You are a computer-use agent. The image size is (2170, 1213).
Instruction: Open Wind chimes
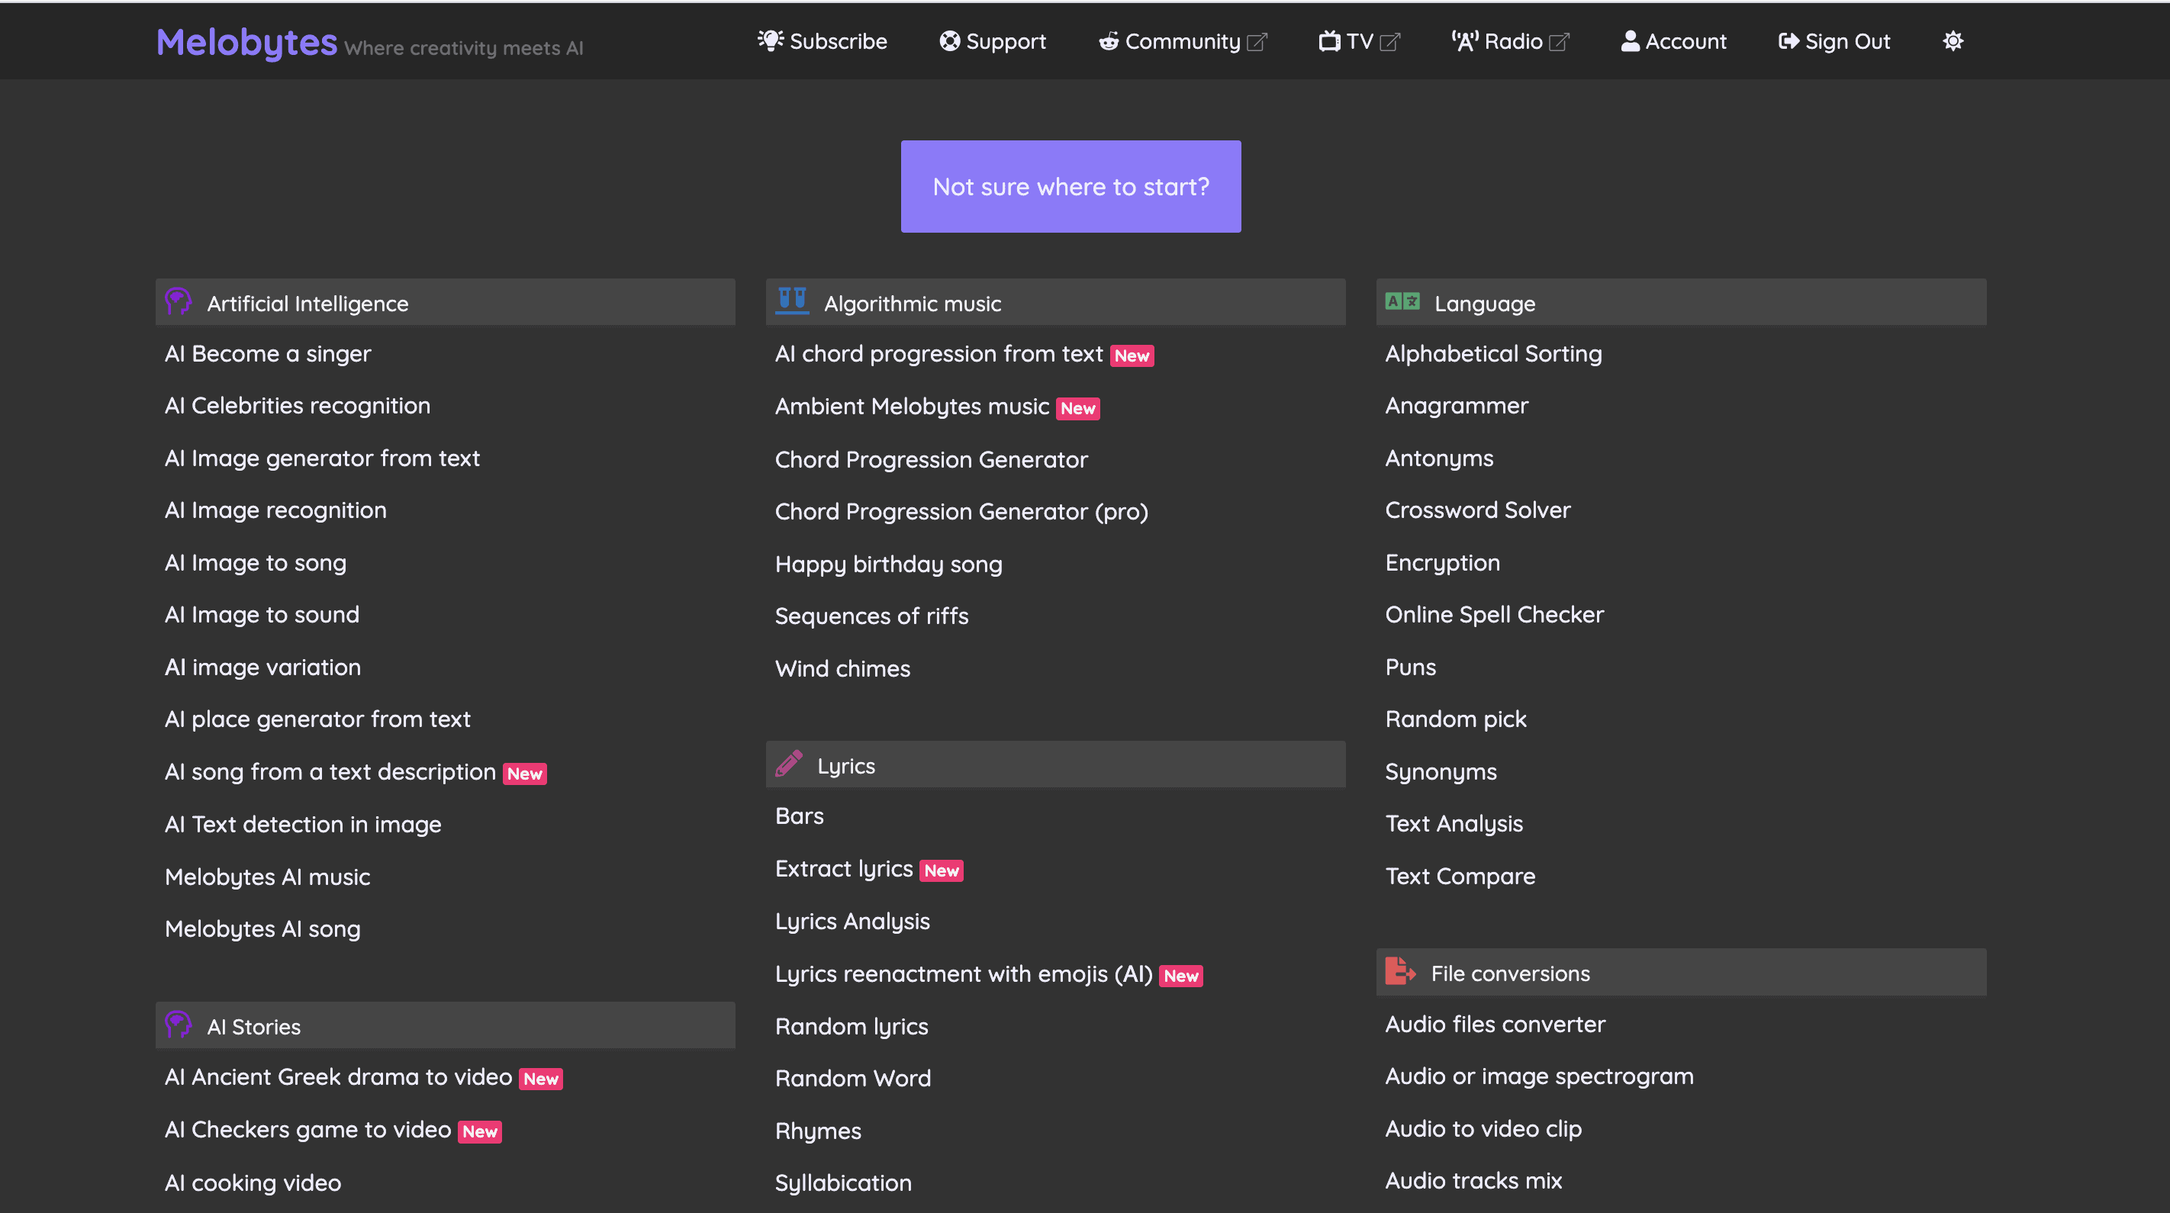click(842, 669)
